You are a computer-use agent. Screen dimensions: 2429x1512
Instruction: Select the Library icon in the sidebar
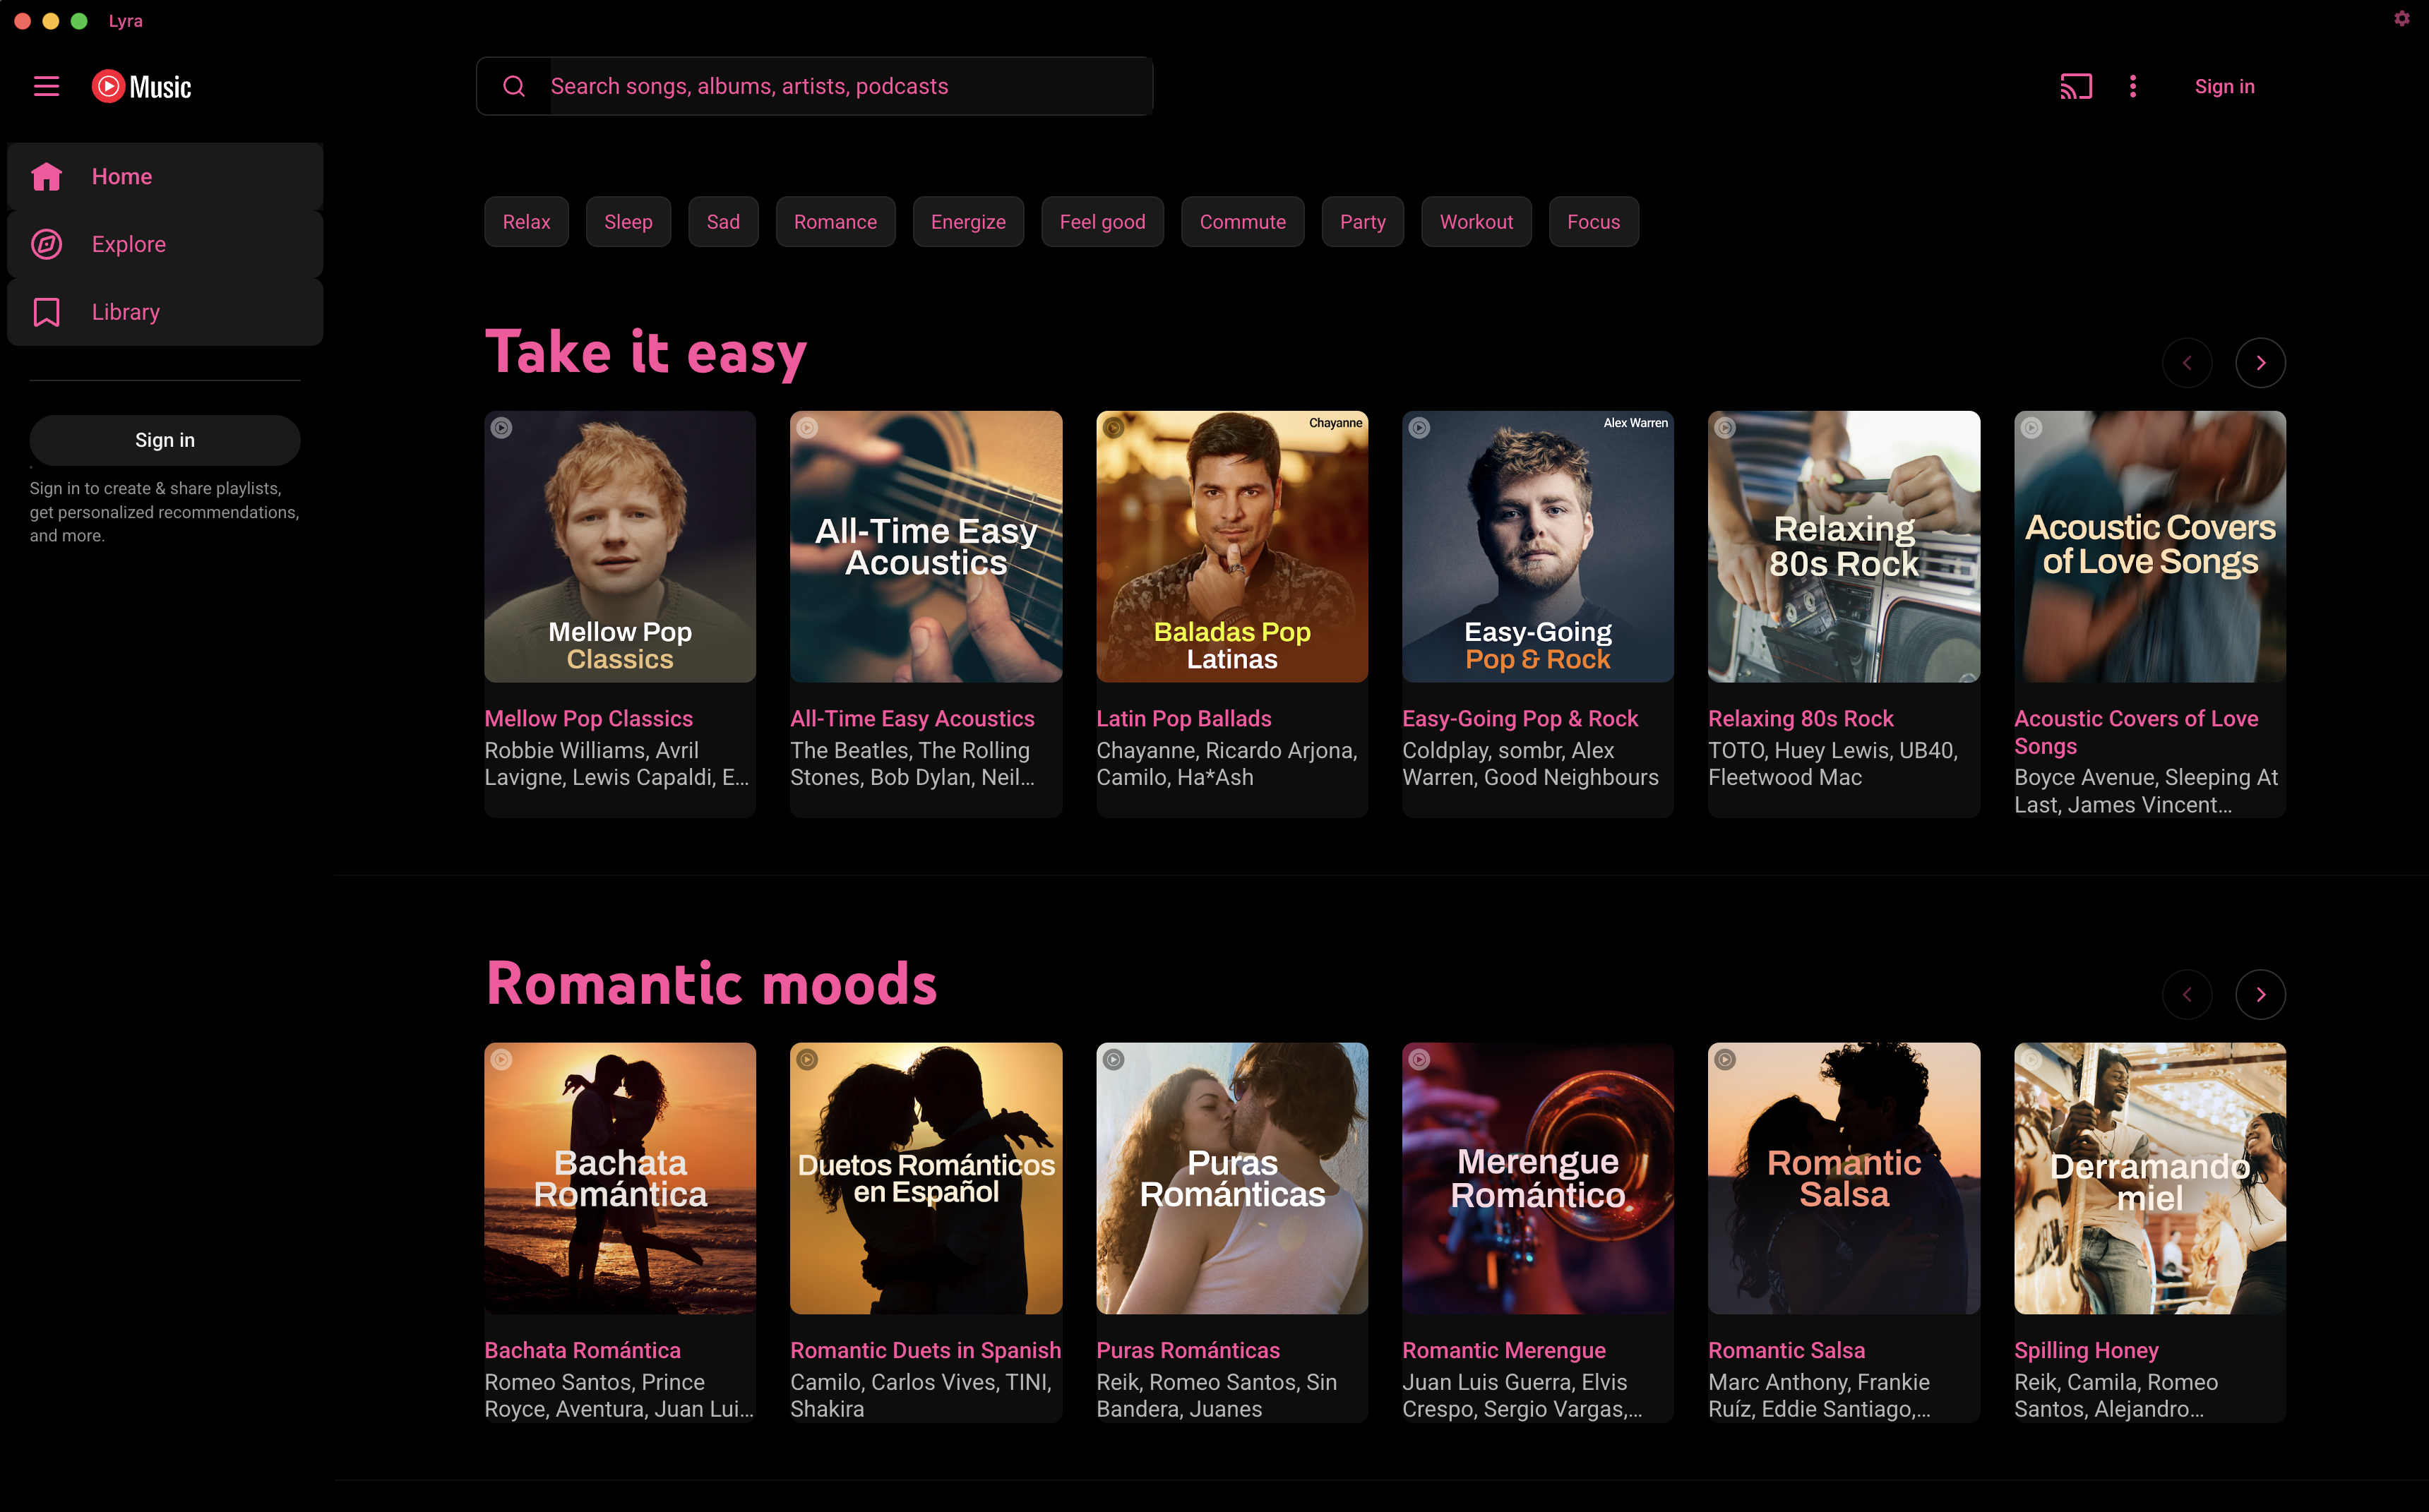[x=47, y=311]
